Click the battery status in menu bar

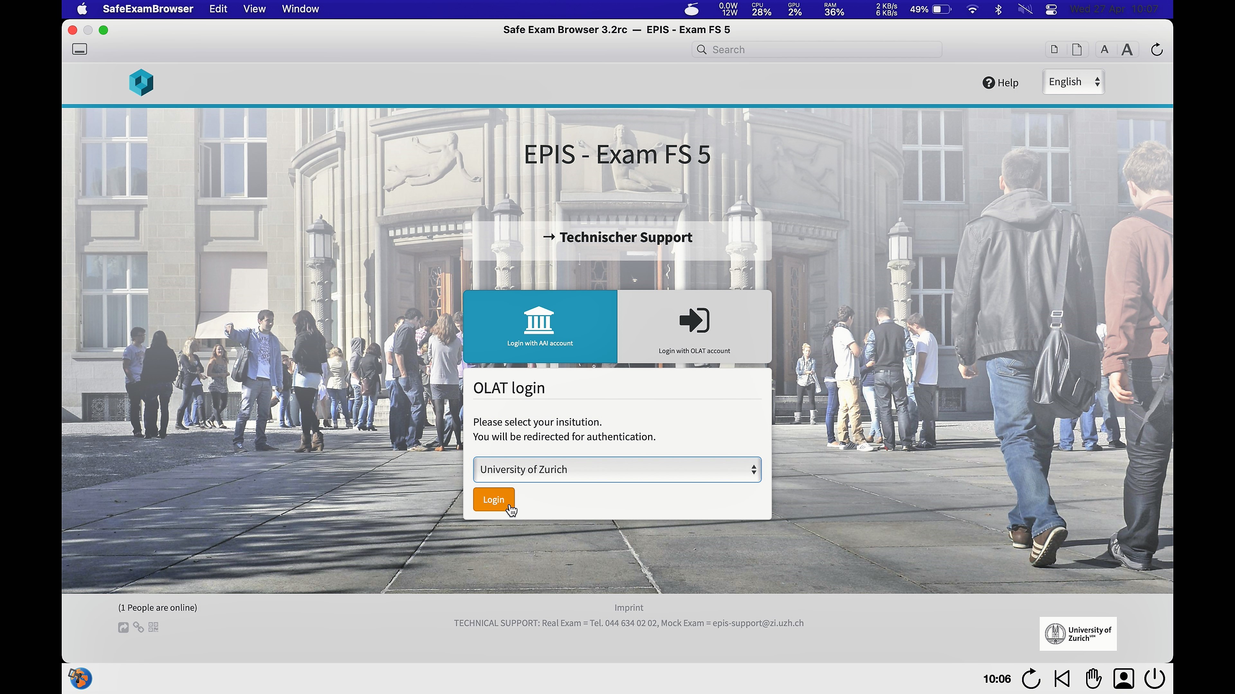tap(930, 9)
